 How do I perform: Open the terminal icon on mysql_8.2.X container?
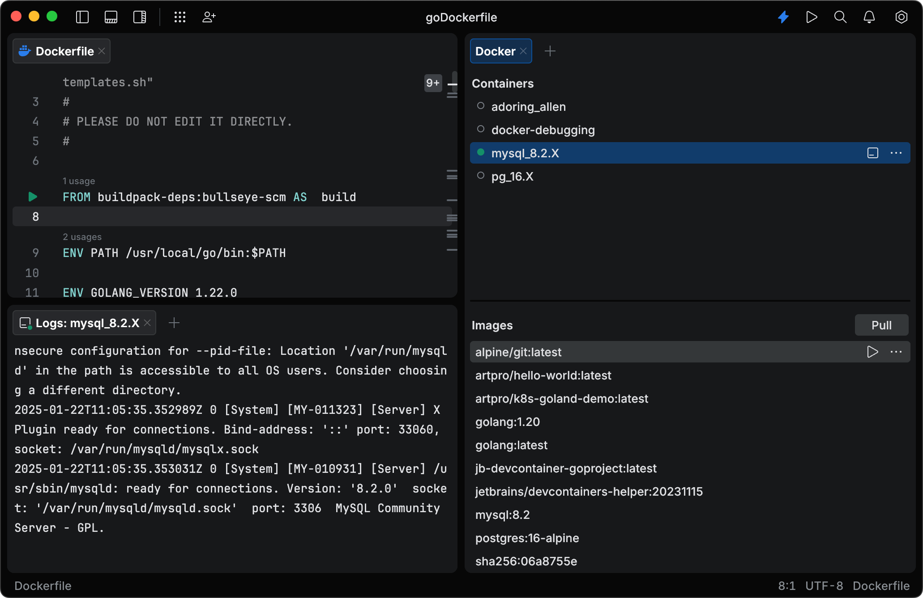tap(872, 153)
